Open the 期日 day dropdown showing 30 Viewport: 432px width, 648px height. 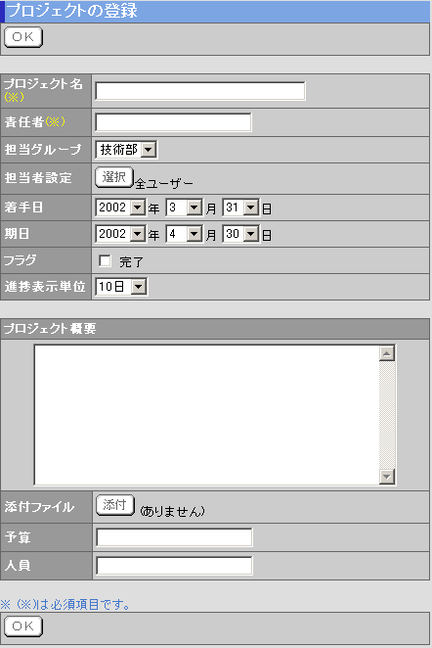[241, 234]
